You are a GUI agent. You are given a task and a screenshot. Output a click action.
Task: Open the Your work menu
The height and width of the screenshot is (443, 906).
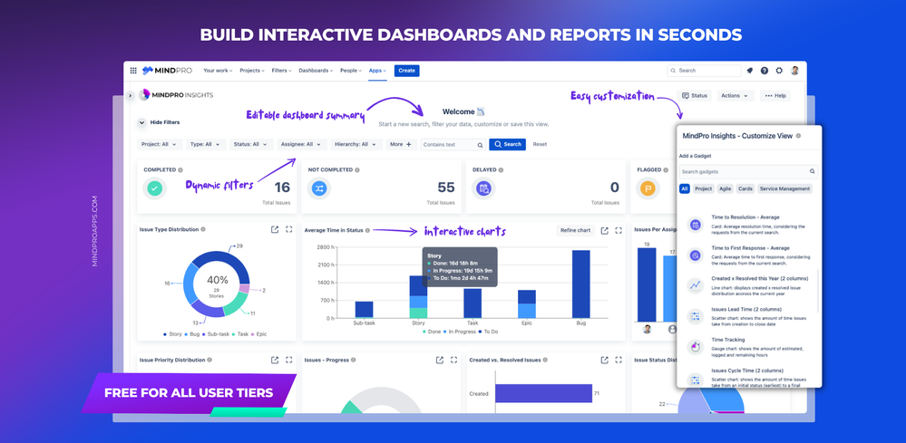tap(218, 71)
